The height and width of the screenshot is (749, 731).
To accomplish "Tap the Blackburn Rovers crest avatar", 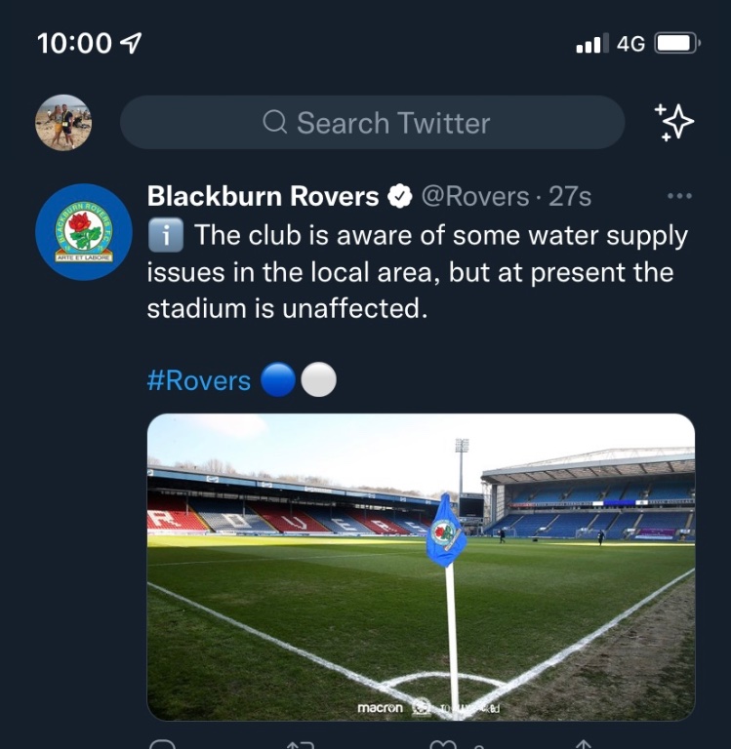I will pyautogui.click(x=84, y=232).
